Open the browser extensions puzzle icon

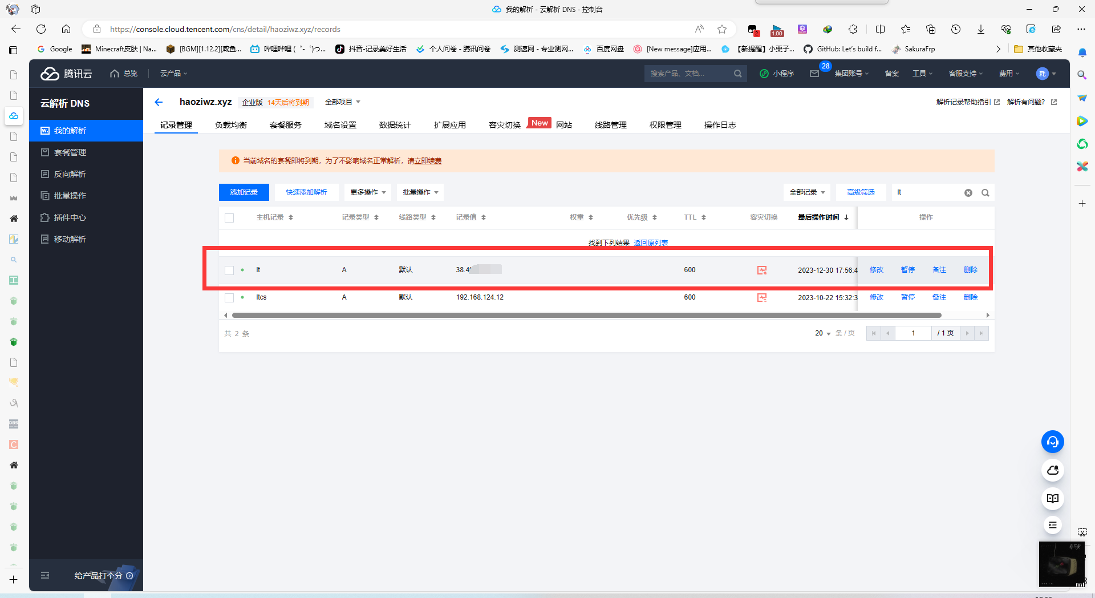[x=853, y=29]
